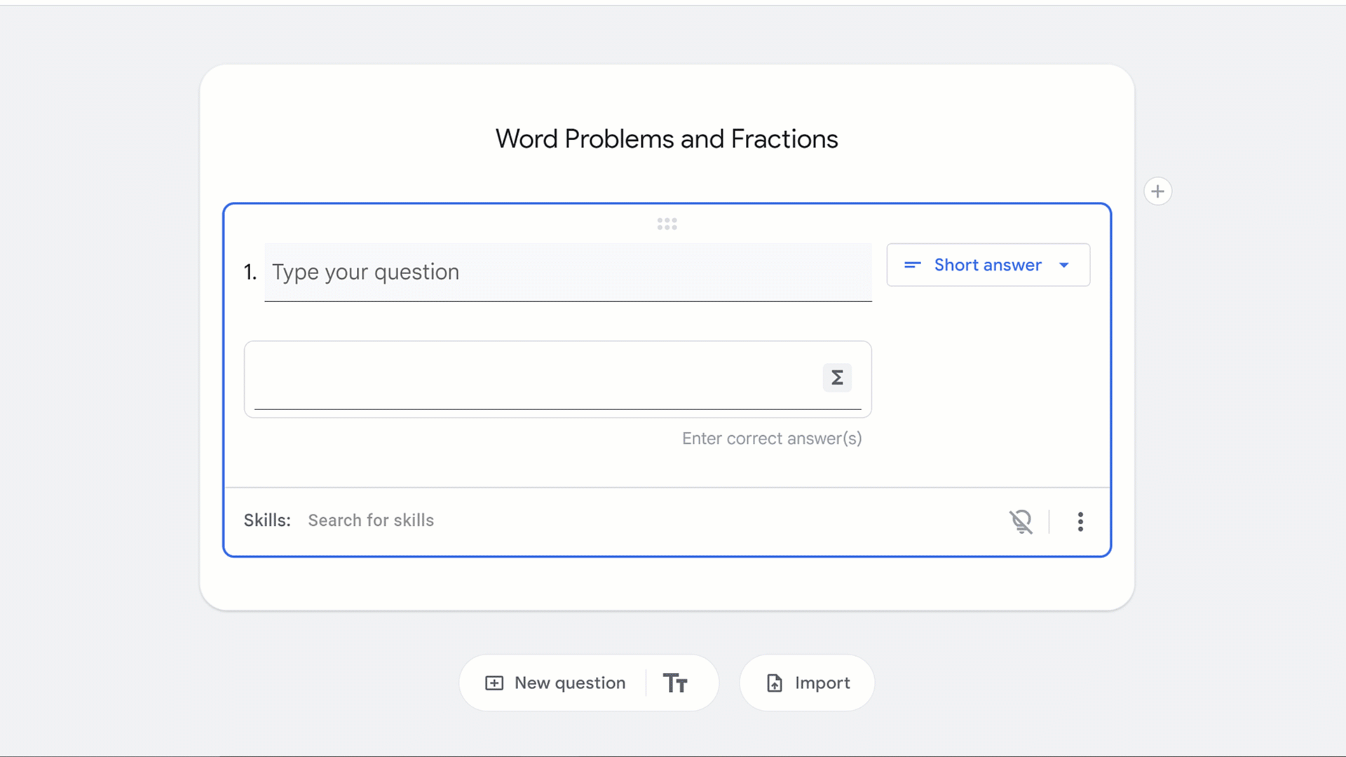Toggle the crossed-out lightbulb hint icon
Screen dimensions: 1346x757
(1021, 521)
